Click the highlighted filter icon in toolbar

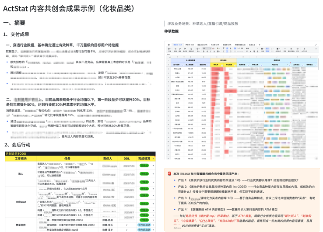coord(267,49)
